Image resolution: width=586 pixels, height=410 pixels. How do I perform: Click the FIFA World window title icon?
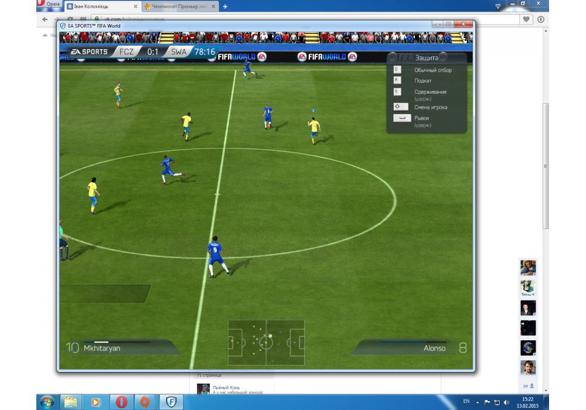[x=63, y=26]
